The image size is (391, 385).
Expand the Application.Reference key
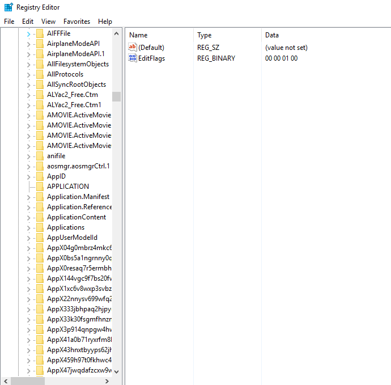pos(29,208)
